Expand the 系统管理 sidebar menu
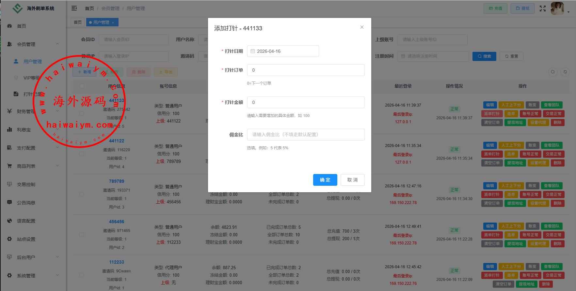Screen dimensions: 576x291 57,275
